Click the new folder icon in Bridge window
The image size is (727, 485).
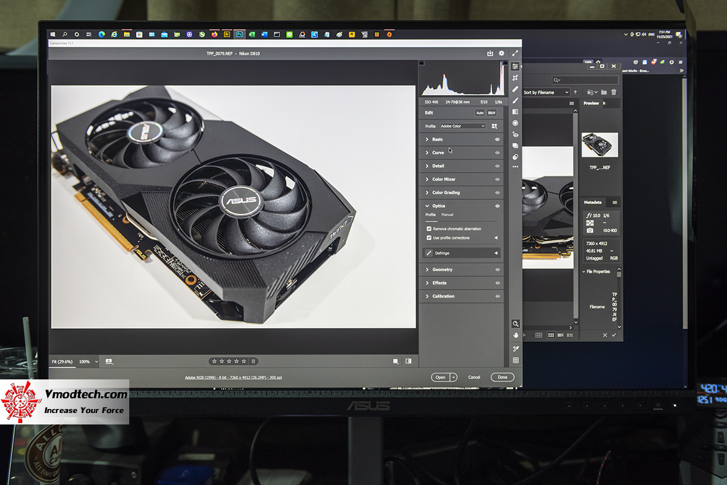point(604,92)
